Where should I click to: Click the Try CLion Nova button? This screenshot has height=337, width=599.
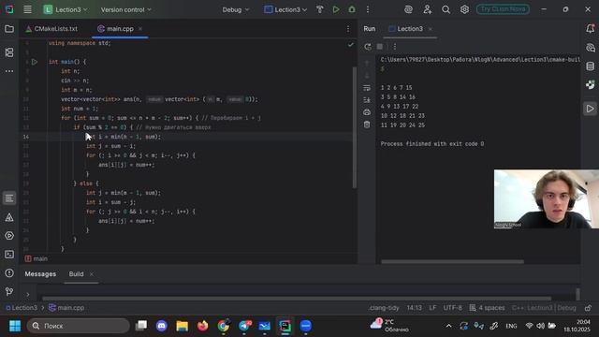pos(503,9)
